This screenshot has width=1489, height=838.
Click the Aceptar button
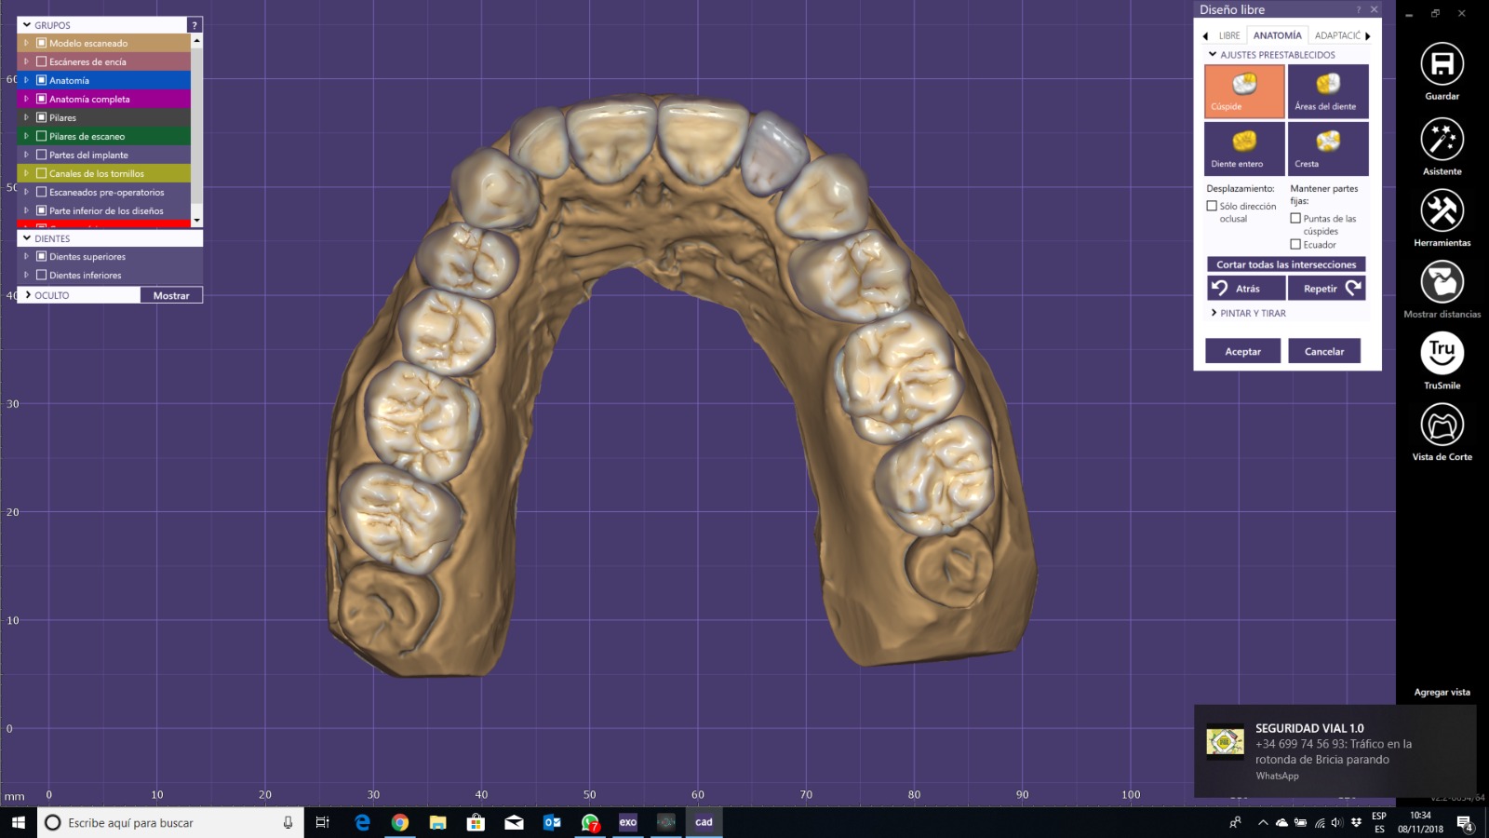point(1243,351)
